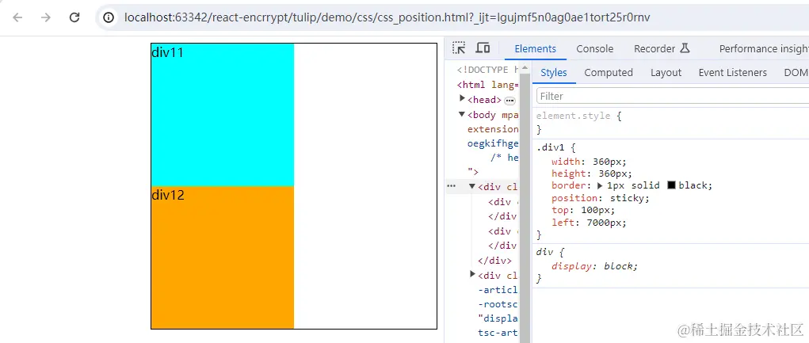This screenshot has width=809, height=343.
Task: Click the DOCTYPE row in DOM tree
Action: tap(487, 70)
